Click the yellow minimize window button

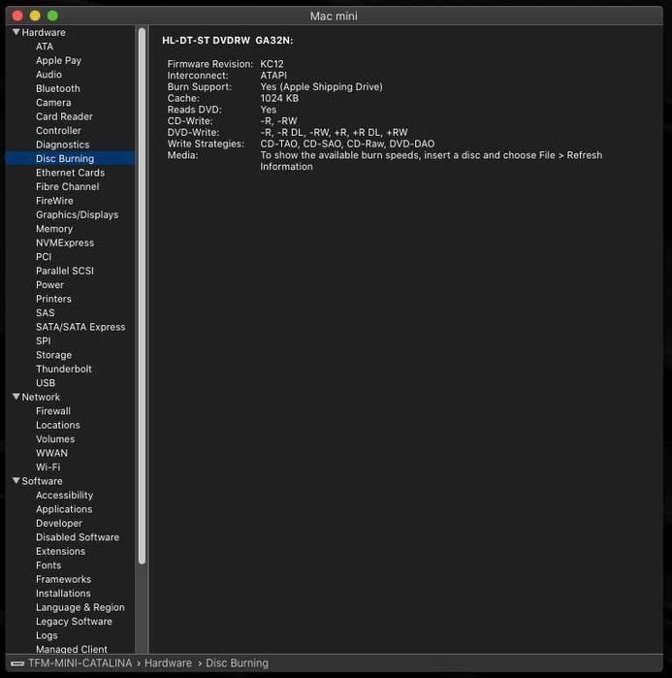[x=35, y=16]
